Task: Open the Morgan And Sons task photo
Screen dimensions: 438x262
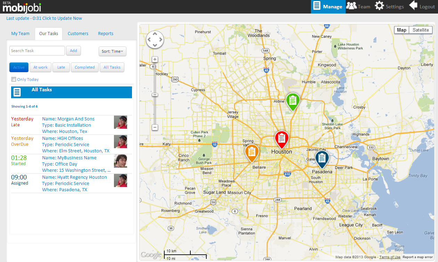Action: pyautogui.click(x=121, y=122)
